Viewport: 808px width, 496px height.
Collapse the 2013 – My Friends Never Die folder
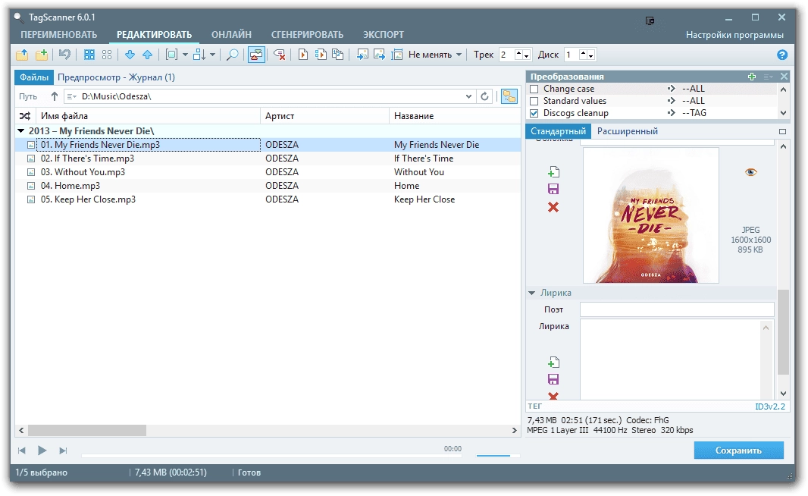[21, 131]
